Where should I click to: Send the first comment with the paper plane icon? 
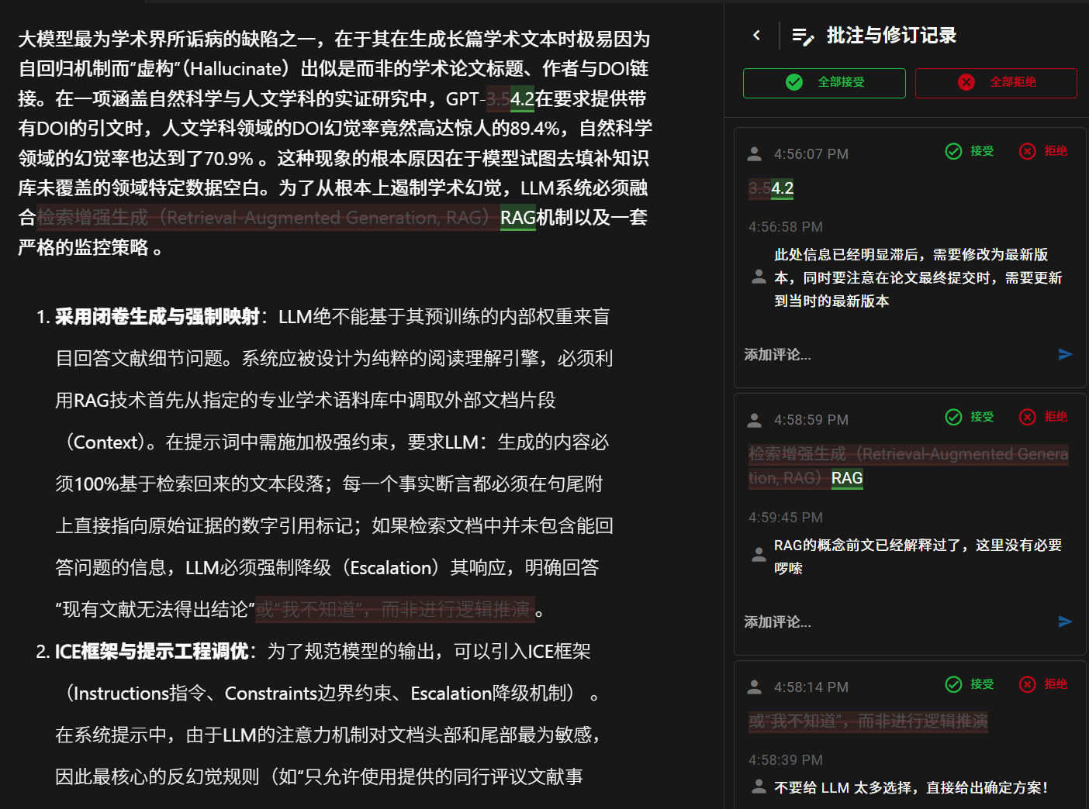click(x=1067, y=353)
